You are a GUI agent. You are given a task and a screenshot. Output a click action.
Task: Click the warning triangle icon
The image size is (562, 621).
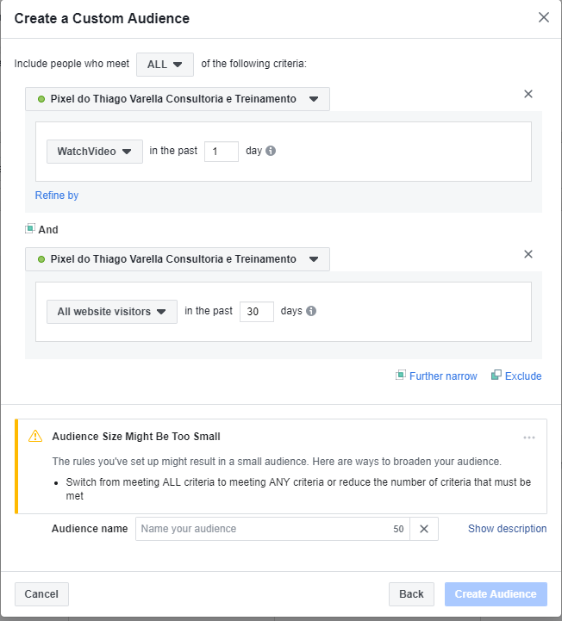click(35, 437)
